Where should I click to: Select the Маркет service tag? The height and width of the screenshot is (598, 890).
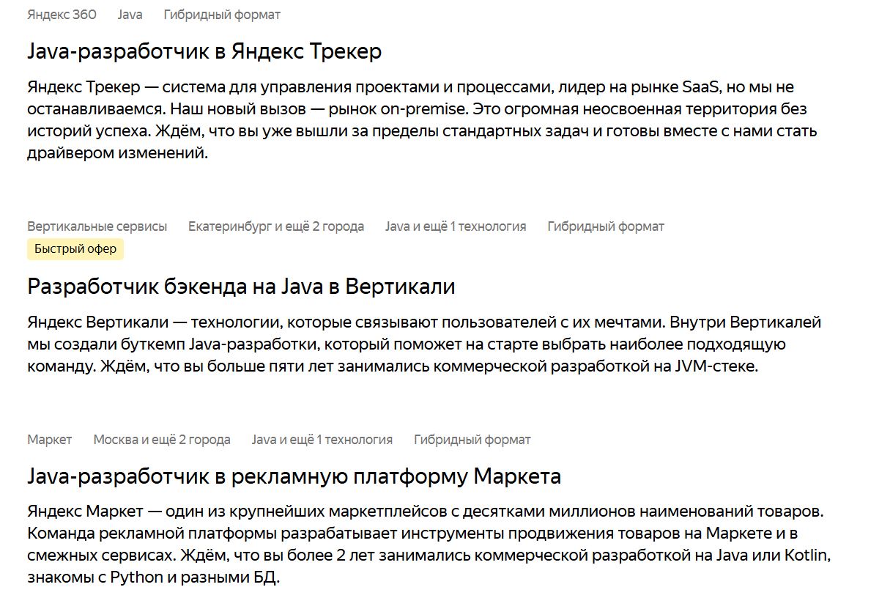pos(50,440)
